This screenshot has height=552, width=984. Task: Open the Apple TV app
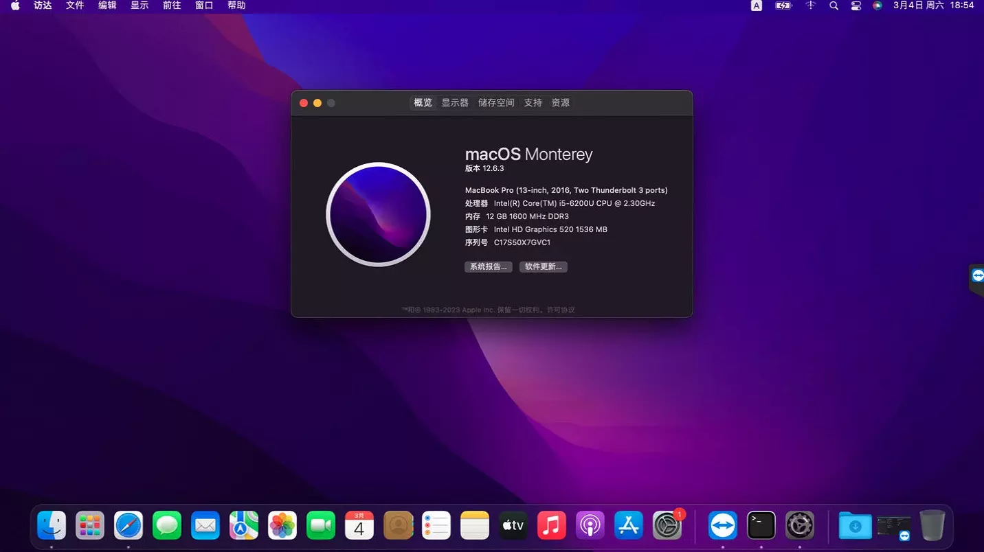click(513, 525)
